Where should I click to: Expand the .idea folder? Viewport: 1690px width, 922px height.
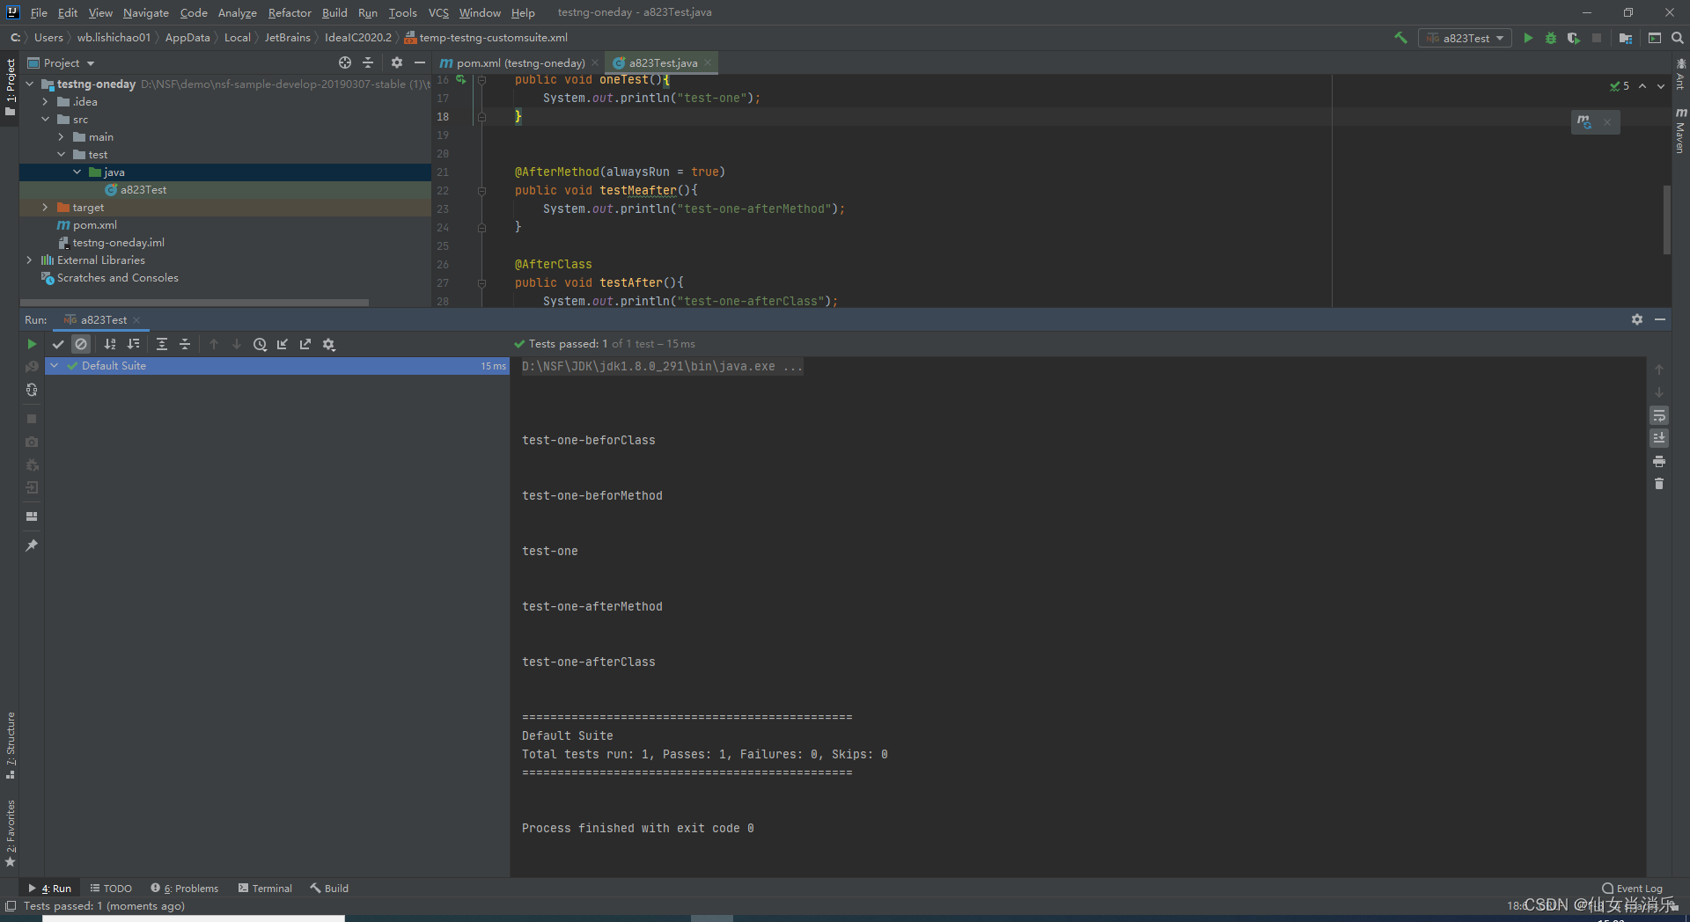tap(45, 101)
